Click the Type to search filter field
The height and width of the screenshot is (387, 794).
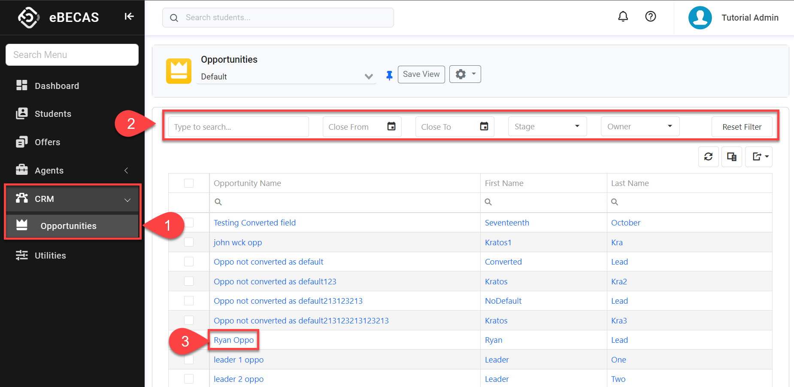[239, 127]
